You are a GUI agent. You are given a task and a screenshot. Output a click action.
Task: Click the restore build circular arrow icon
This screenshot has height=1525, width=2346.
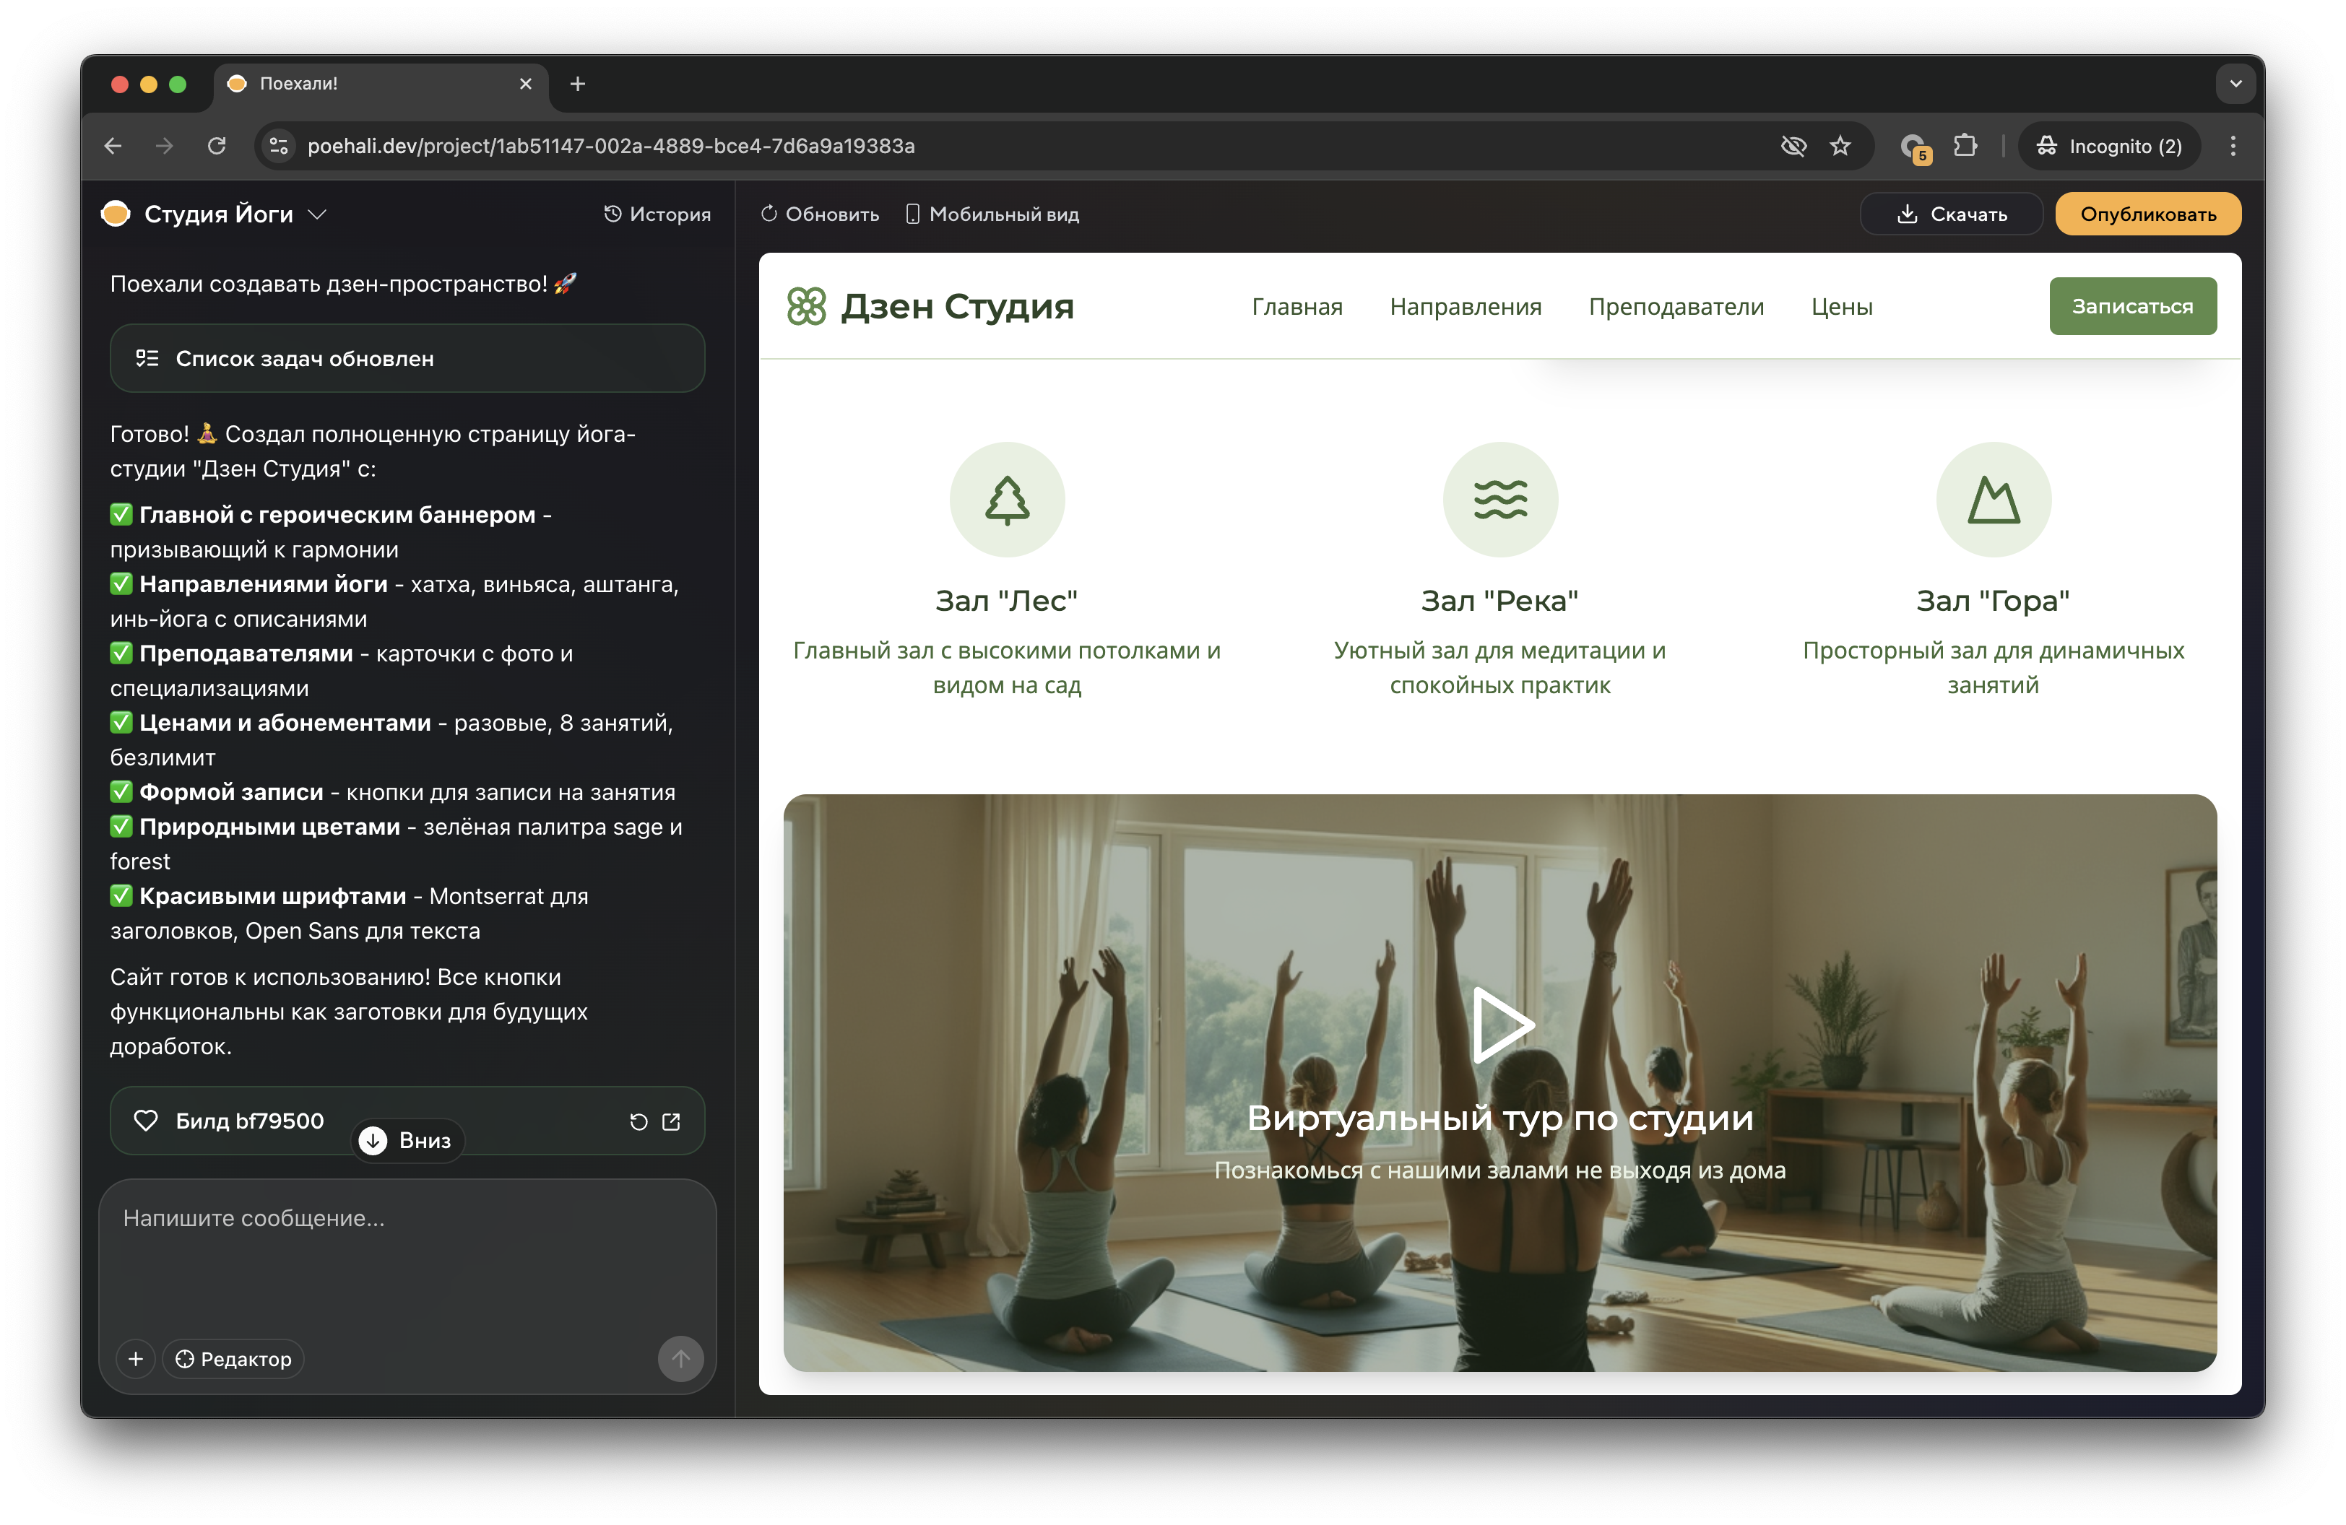coord(639,1121)
